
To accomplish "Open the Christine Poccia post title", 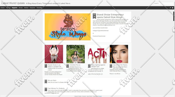I will point(75,65).
